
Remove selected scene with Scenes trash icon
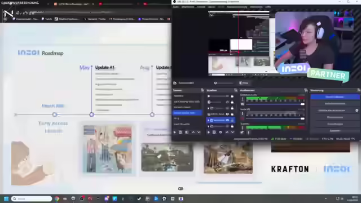(x=180, y=133)
